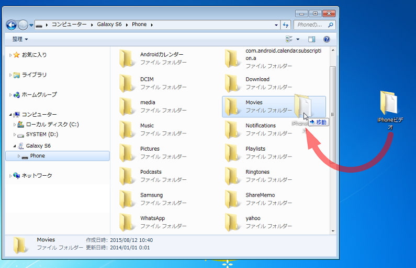416x268 pixels.
Task: Select the Playlists folder icon
Action: tap(232, 153)
